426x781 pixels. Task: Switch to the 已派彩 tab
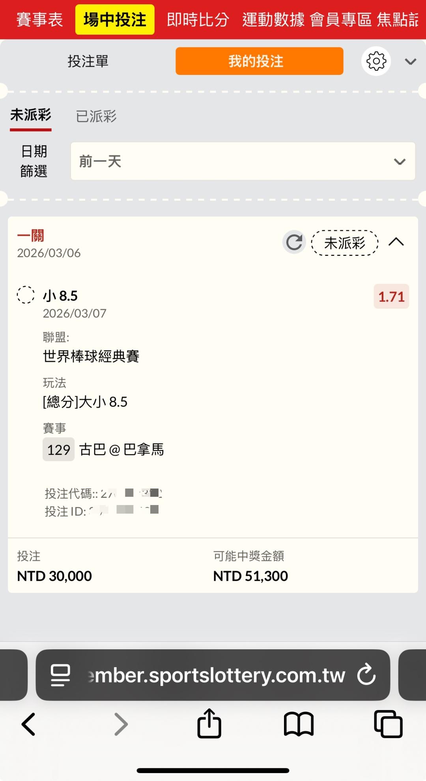pyautogui.click(x=96, y=116)
